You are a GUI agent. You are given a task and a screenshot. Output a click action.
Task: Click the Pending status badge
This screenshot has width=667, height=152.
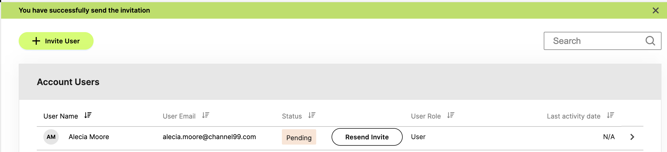coord(299,137)
